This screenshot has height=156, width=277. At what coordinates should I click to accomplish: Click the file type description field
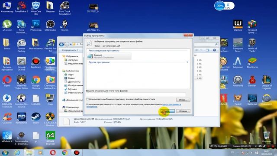135,94
